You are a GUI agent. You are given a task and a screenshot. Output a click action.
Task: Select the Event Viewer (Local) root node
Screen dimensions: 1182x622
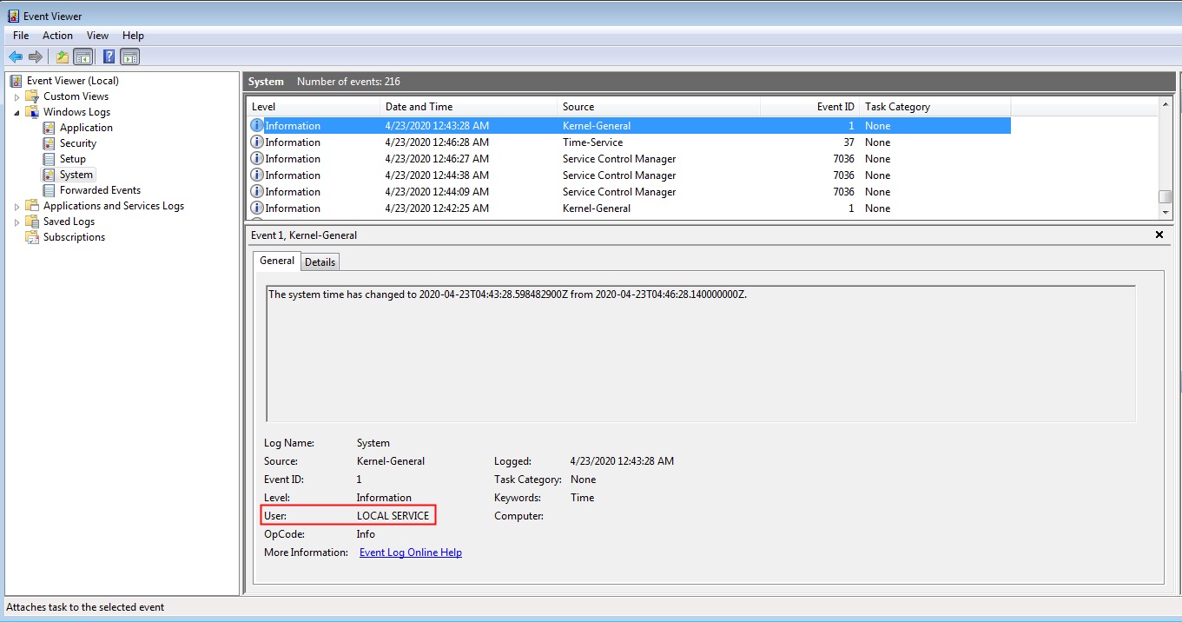pyautogui.click(x=73, y=81)
